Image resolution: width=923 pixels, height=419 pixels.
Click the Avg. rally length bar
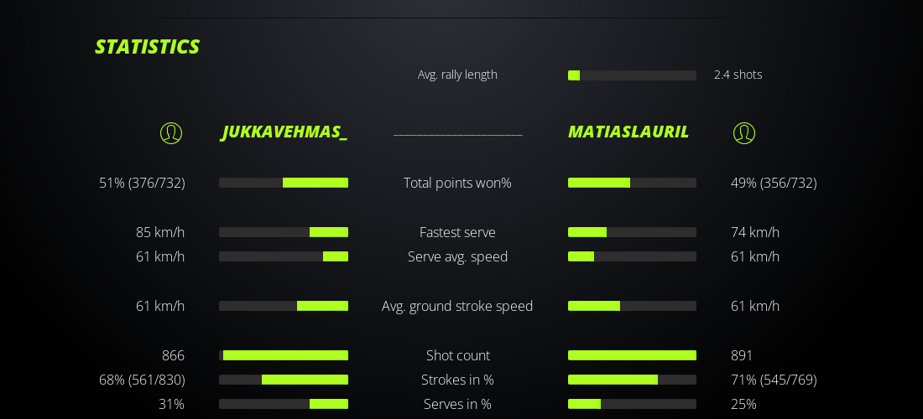632,75
